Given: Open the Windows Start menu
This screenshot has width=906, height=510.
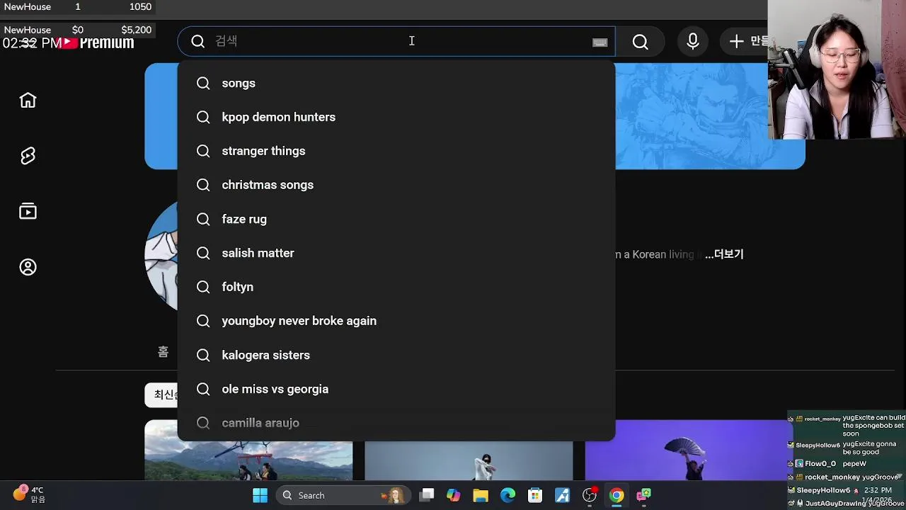Looking at the screenshot, I should pyautogui.click(x=260, y=495).
